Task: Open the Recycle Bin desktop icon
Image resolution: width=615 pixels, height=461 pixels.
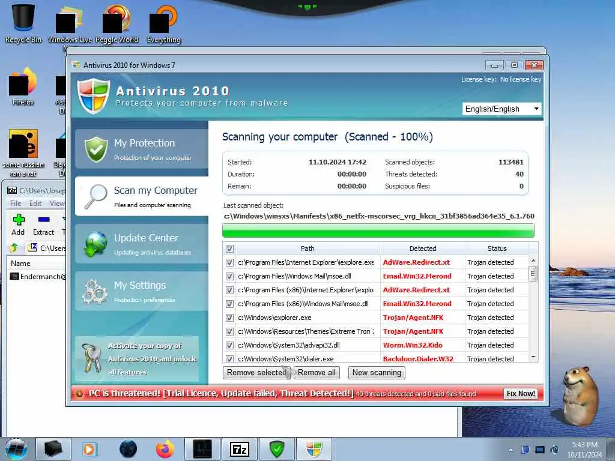Action: click(x=23, y=23)
